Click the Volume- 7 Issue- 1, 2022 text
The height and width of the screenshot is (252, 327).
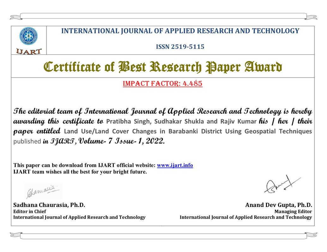(121, 141)
